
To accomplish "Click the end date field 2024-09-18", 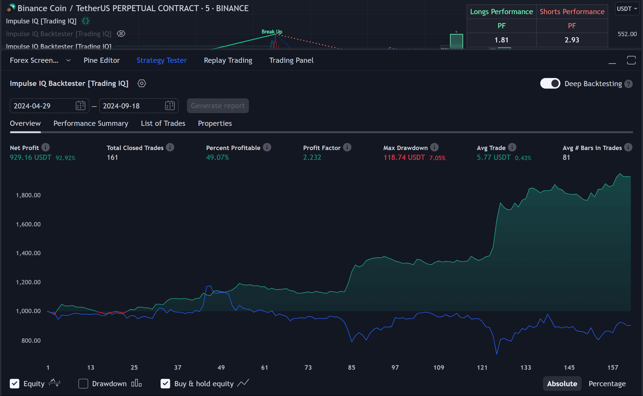I will [x=139, y=106].
